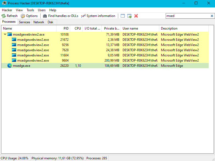This screenshot has width=215, height=161.
Task: Click icon of msedgewebview2.exe PID 11604
Action: (x=14, y=55)
